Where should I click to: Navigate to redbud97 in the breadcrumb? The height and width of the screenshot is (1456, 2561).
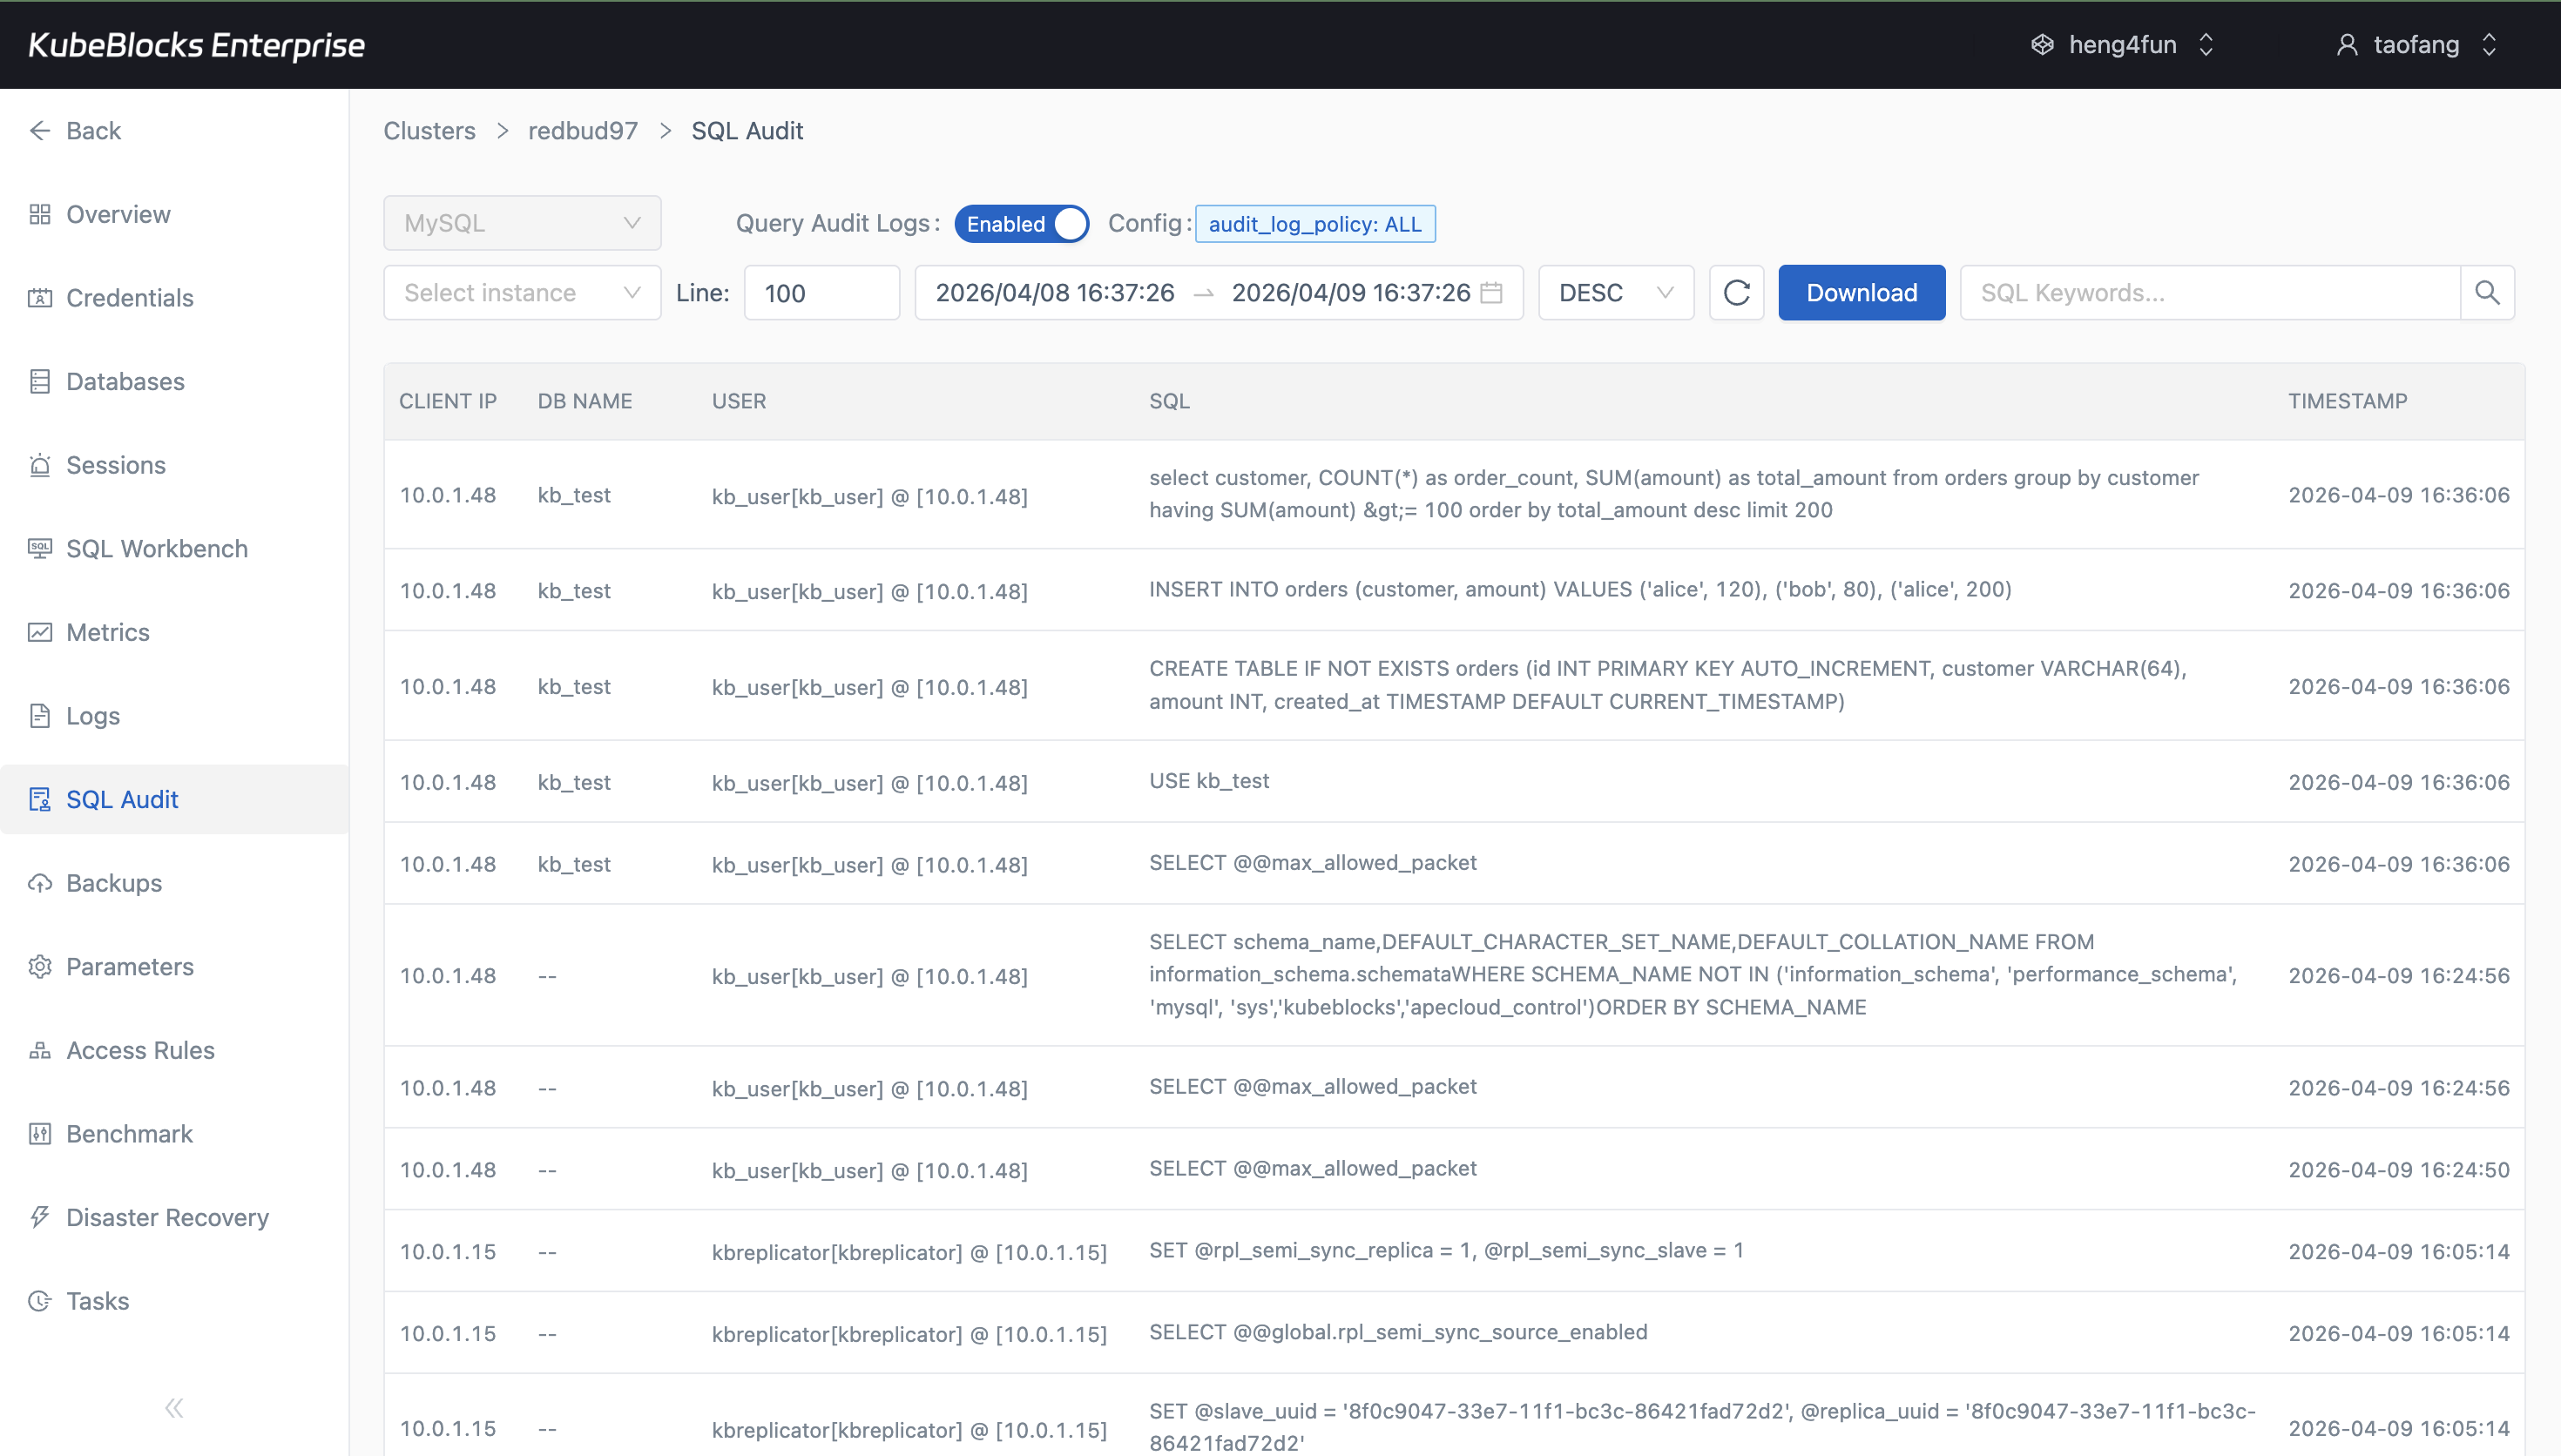583,130
